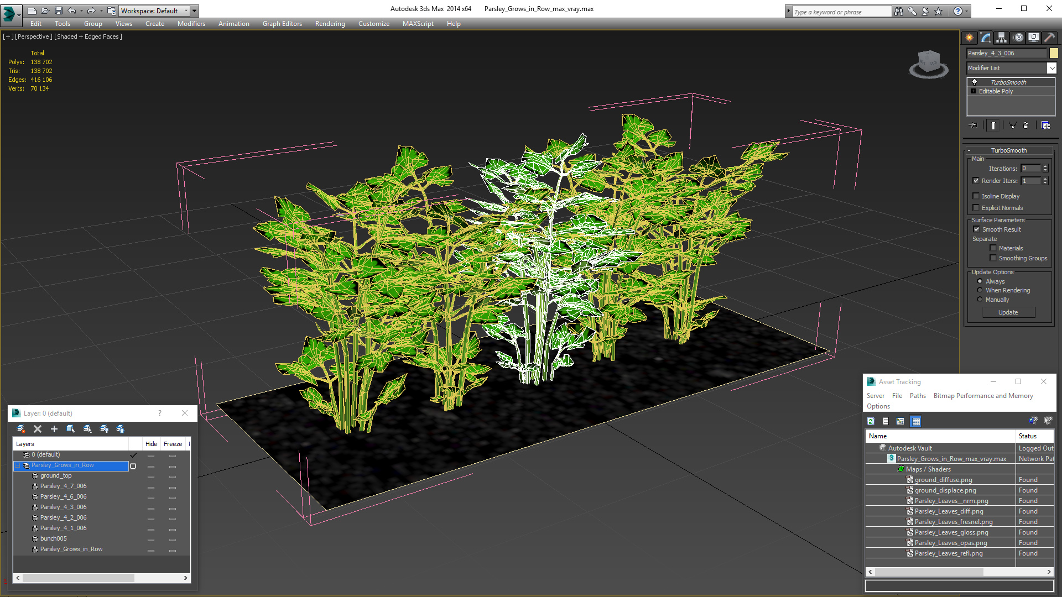Switch to the Utilities hammer tab
Viewport: 1062px width, 597px height.
click(x=1049, y=38)
